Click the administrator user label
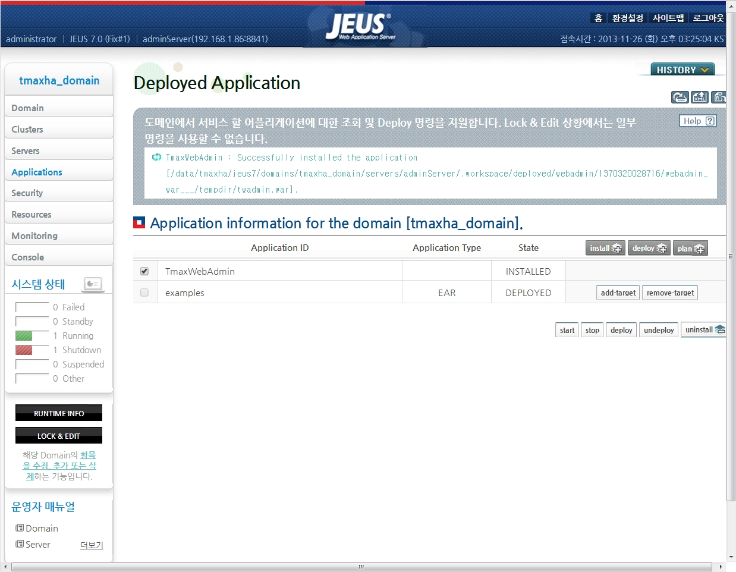 click(x=31, y=39)
